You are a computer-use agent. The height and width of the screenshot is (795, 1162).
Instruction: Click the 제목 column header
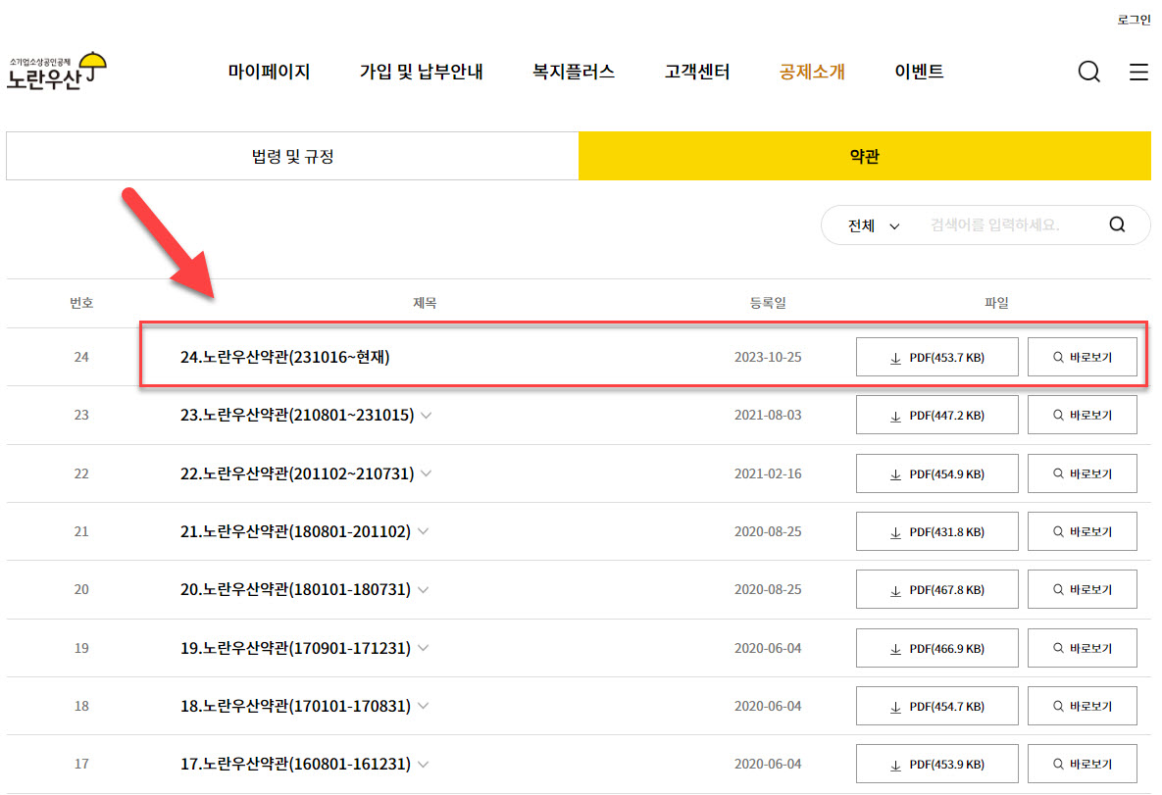[x=425, y=303]
